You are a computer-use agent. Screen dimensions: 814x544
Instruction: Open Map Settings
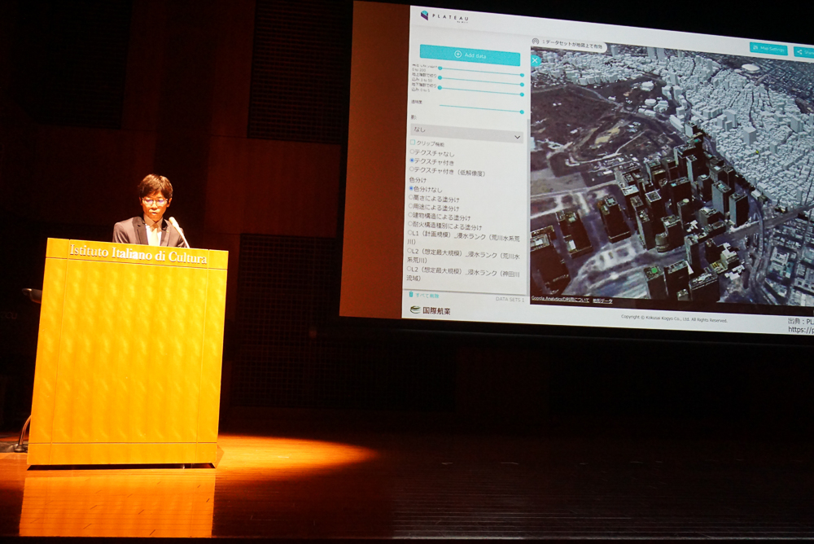click(769, 49)
